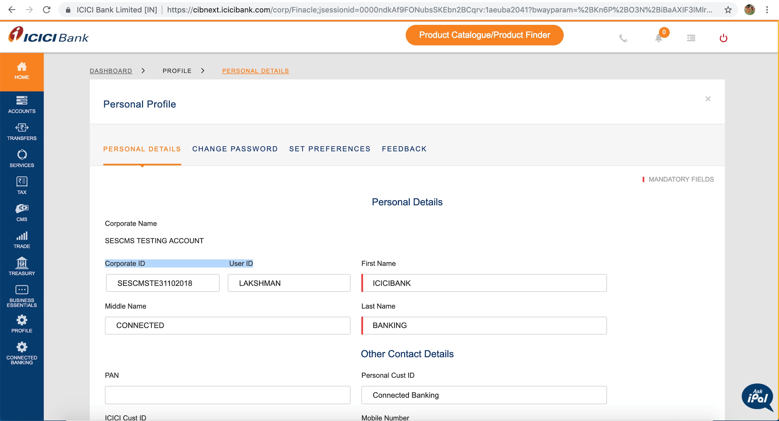Open the browser three-dot menu
This screenshot has height=421, width=779.
point(767,10)
